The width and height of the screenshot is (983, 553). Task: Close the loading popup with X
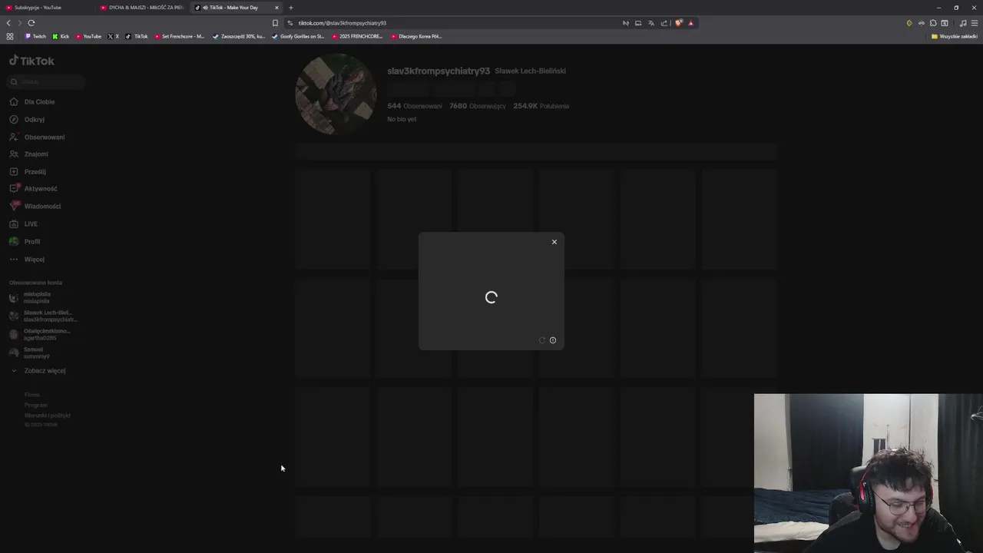coord(554,242)
